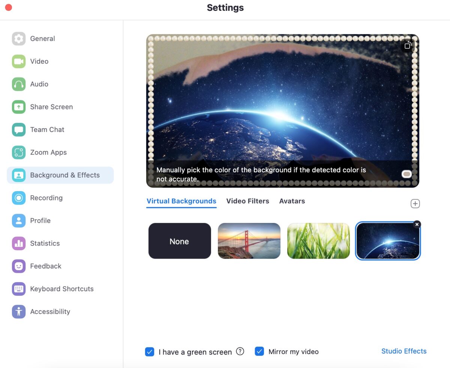Click the Background & Effects icon
The image size is (450, 368).
tap(19, 175)
